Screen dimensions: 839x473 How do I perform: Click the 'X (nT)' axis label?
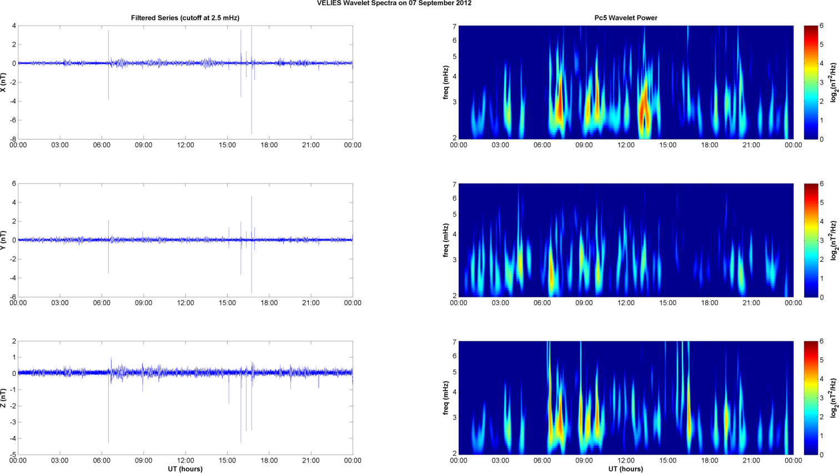pyautogui.click(x=3, y=82)
